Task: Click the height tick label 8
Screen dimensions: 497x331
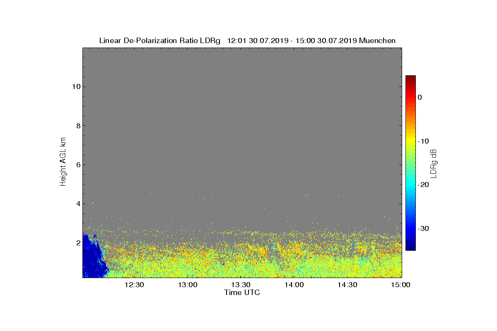Action: pyautogui.click(x=77, y=125)
